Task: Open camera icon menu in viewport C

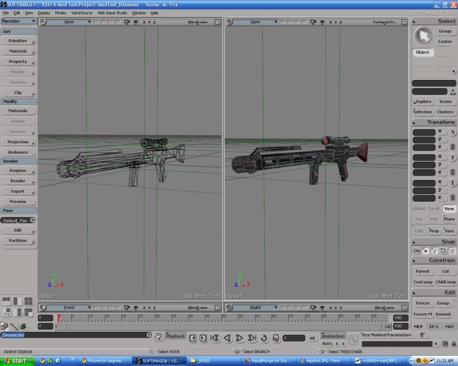Action: click(x=127, y=307)
